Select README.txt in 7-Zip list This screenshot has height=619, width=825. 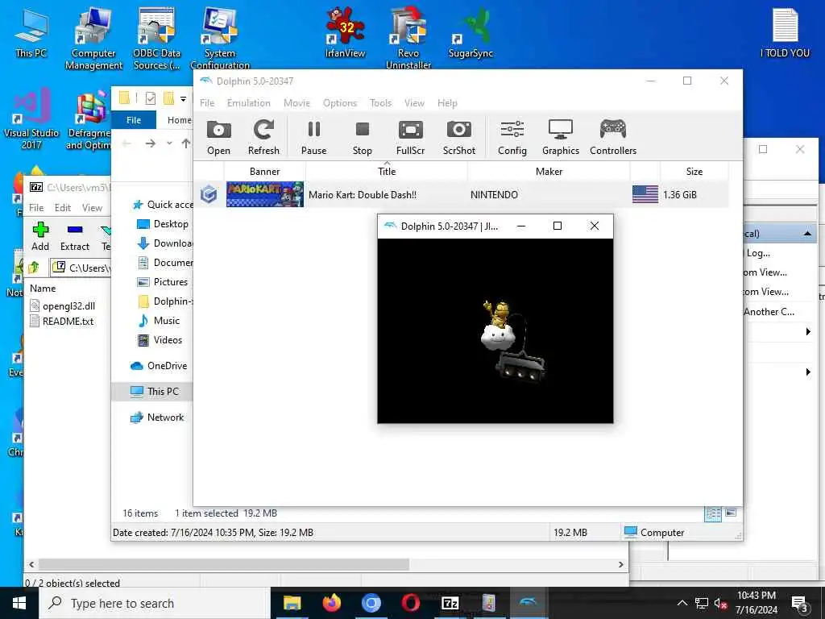[x=62, y=321]
